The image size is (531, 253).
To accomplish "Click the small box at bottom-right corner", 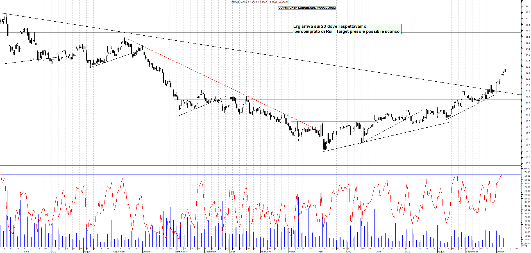I will coord(524,245).
